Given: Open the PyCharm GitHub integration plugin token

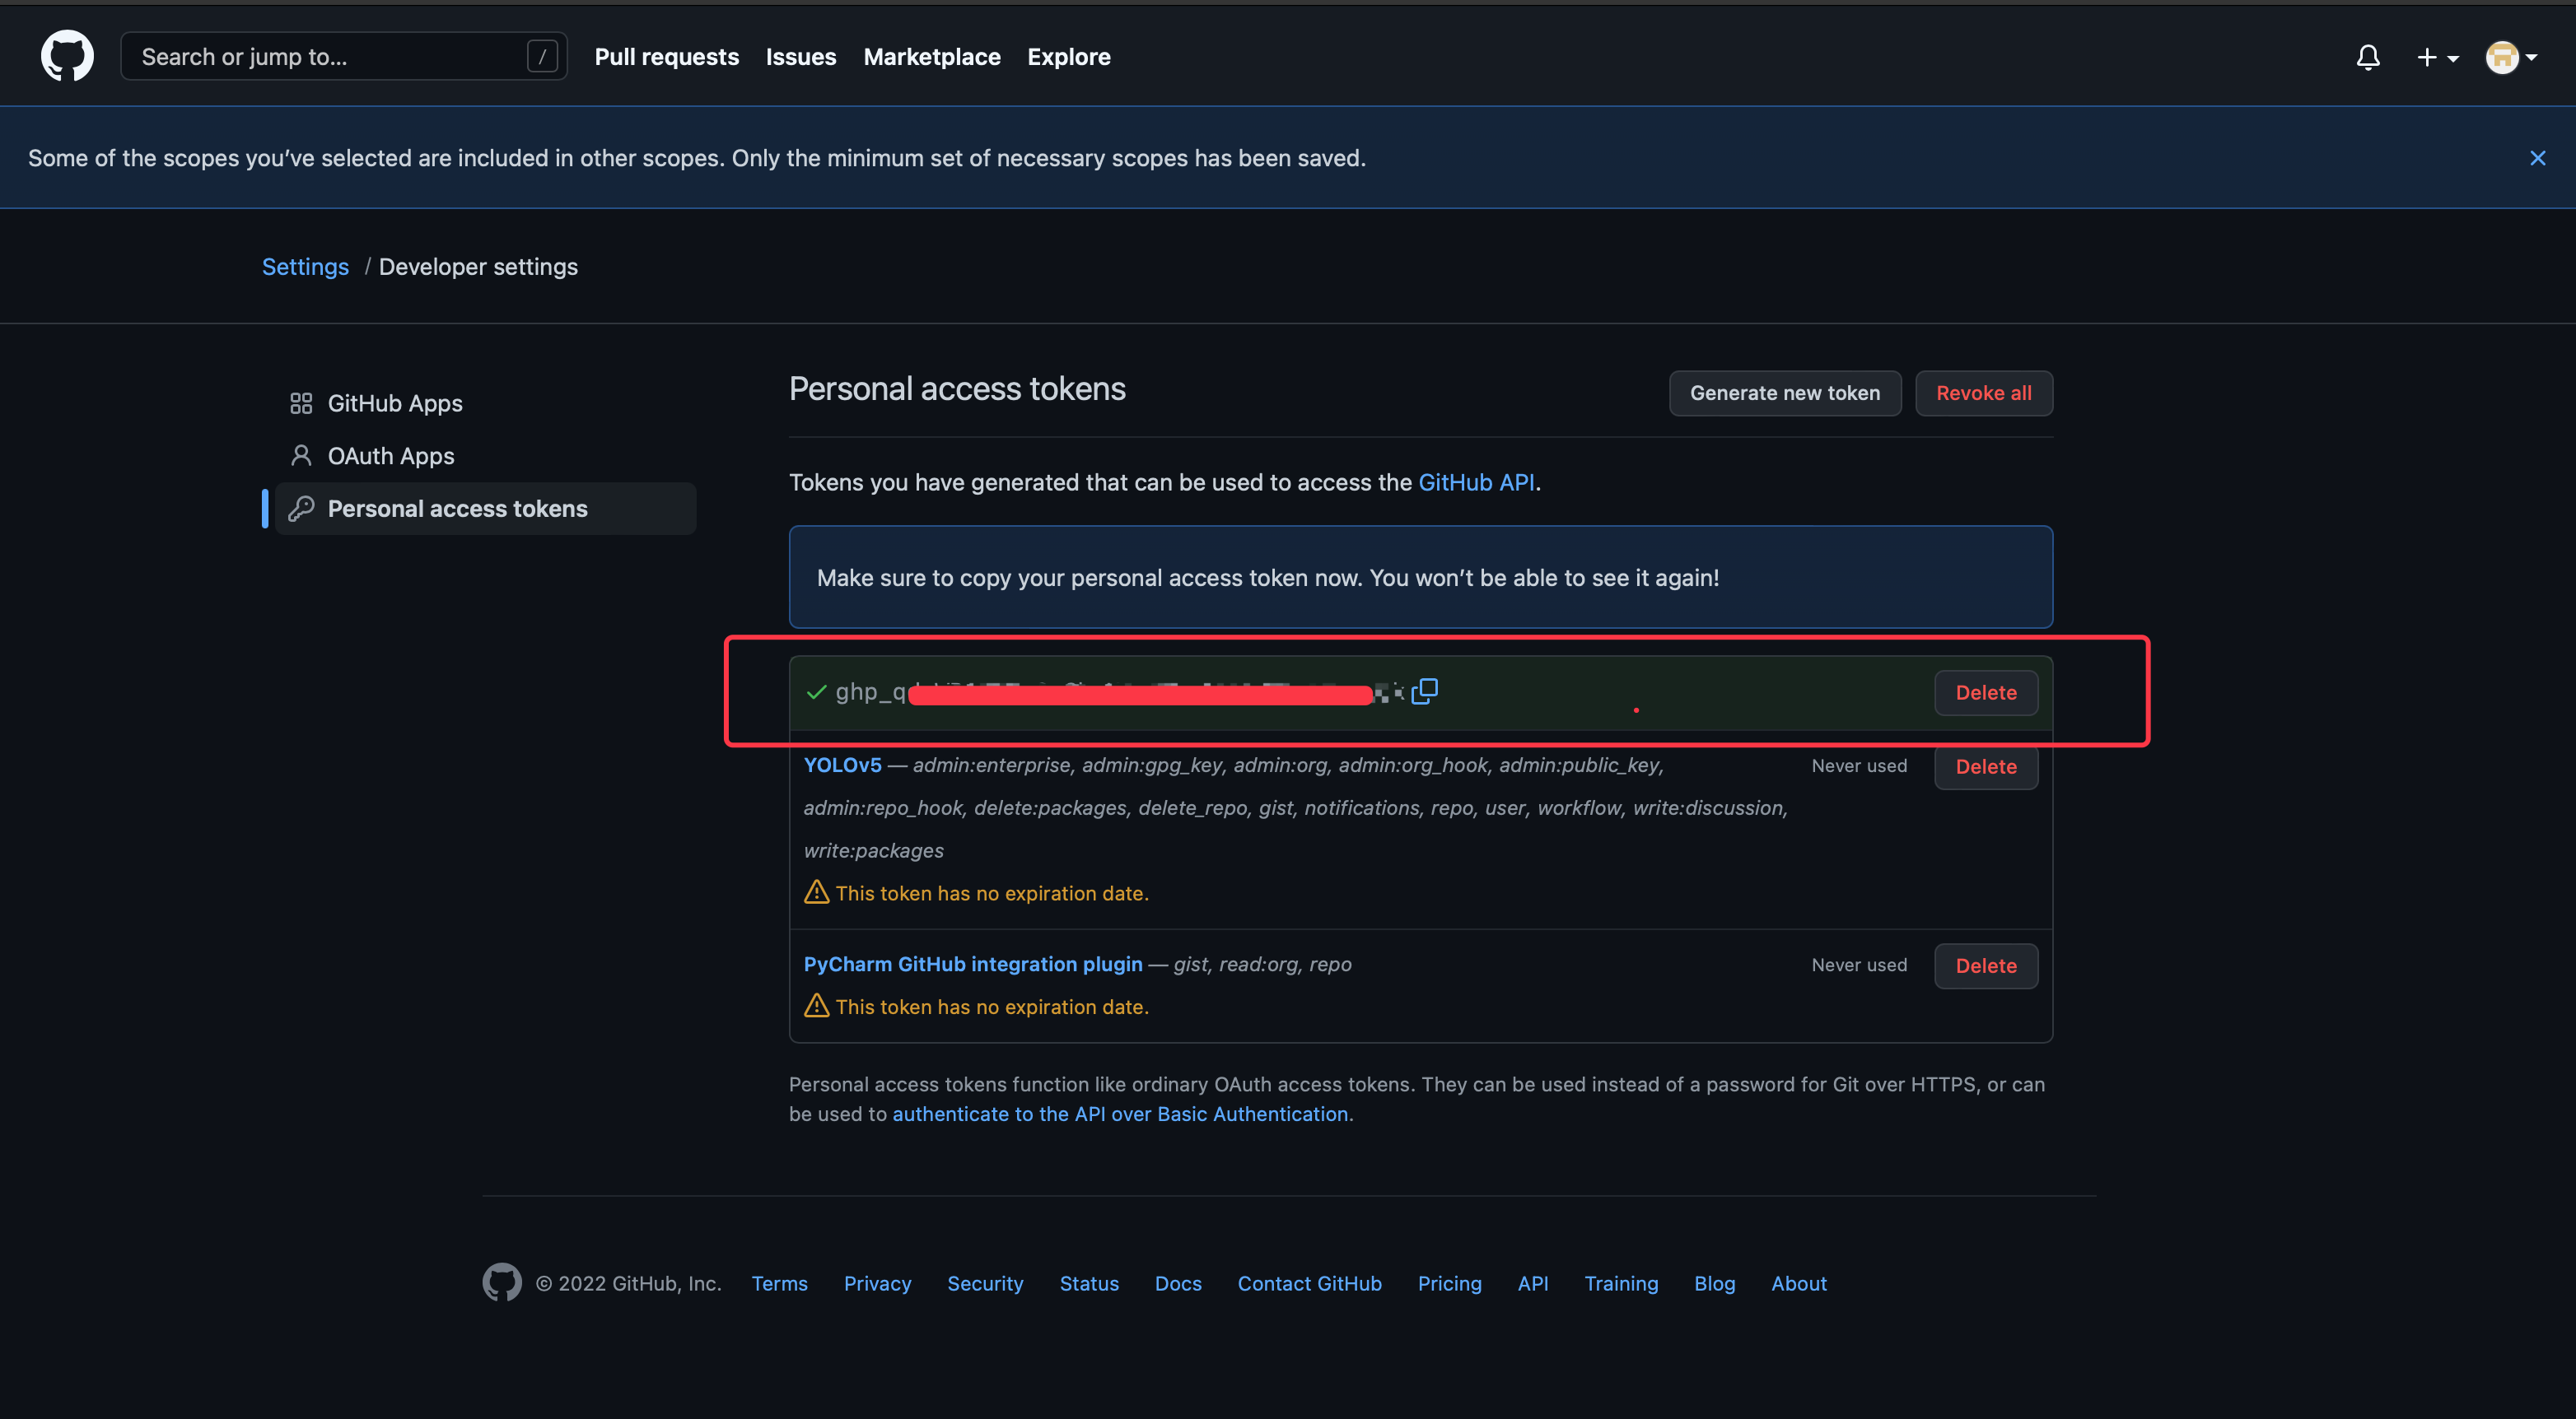Looking at the screenshot, I should [972, 965].
